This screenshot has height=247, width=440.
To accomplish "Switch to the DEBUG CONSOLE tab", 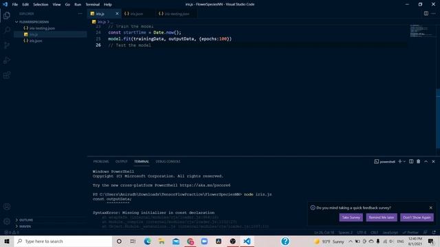I will click(x=168, y=162).
